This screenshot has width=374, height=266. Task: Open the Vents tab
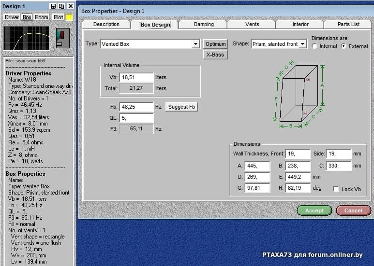click(x=252, y=24)
